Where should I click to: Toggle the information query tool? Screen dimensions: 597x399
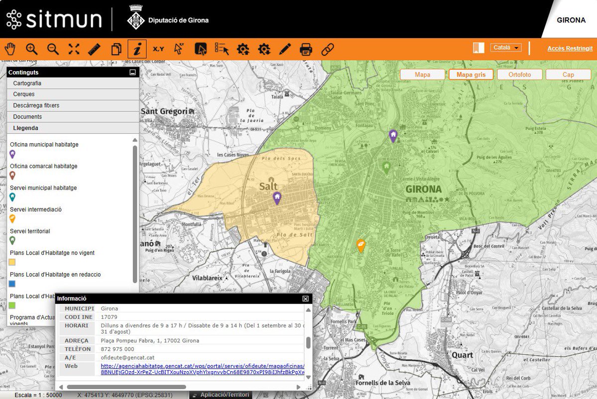tap(137, 49)
